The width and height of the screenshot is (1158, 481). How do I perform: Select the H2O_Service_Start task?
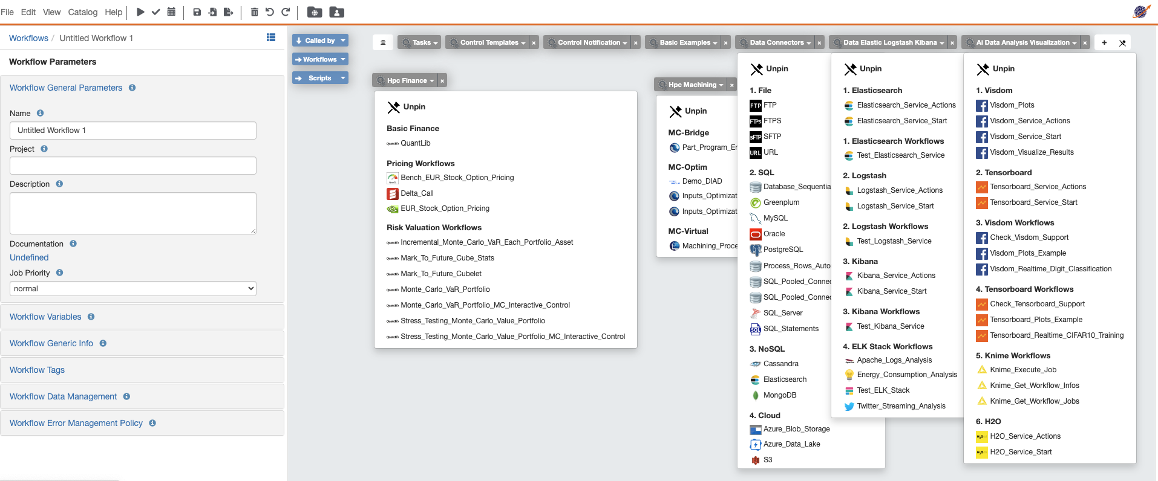1014,452
